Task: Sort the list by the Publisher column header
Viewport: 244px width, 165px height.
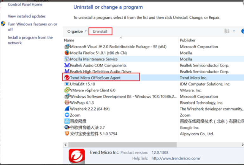Action: pyautogui.click(x=188, y=40)
